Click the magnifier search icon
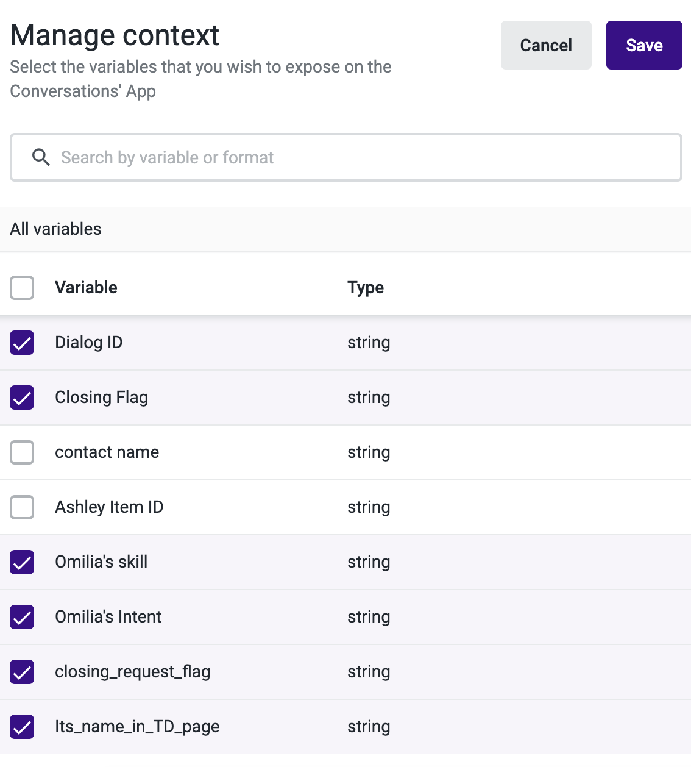 (x=41, y=157)
